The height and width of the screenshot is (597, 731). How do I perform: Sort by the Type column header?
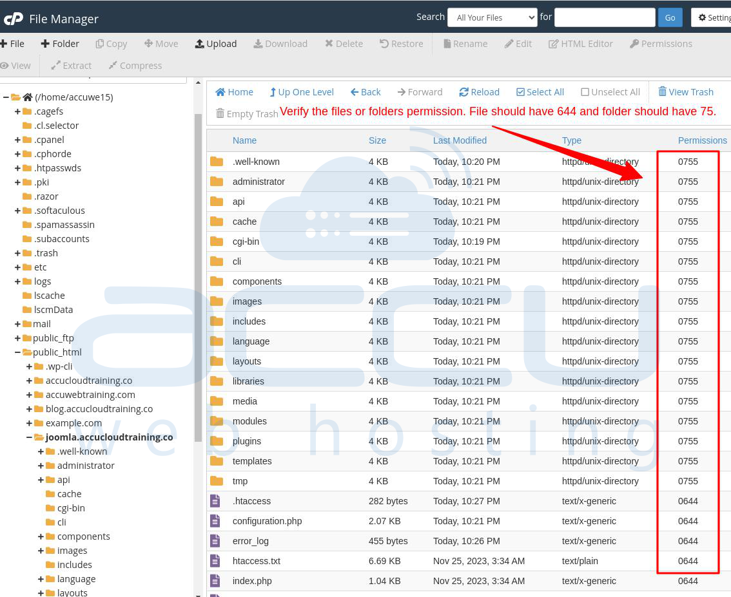coord(572,140)
